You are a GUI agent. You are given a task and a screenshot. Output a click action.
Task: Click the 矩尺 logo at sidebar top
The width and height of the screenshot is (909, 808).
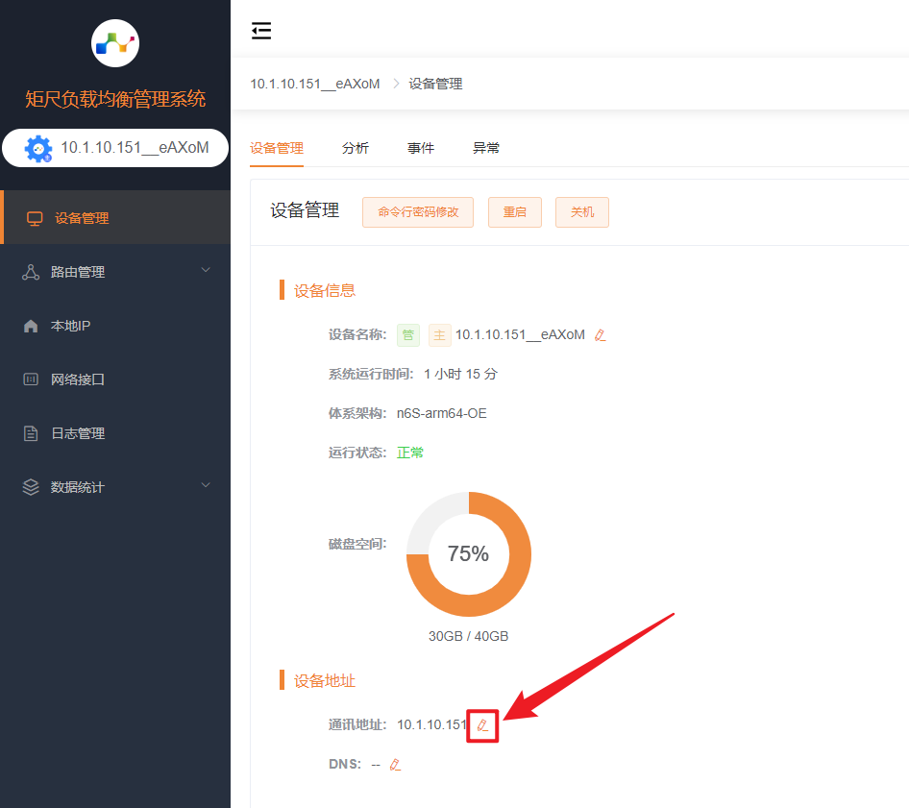click(x=115, y=43)
